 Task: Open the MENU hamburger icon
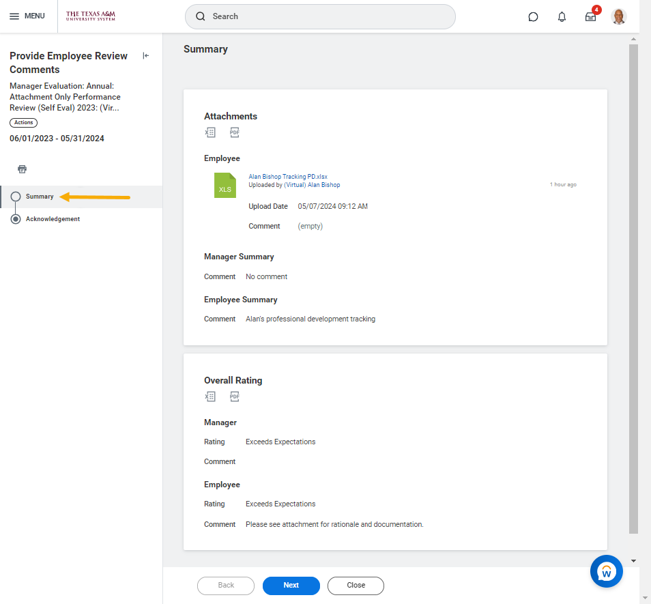[14, 16]
